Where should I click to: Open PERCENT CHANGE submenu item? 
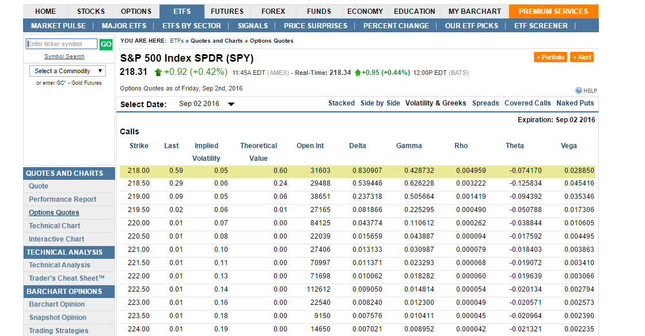[396, 25]
